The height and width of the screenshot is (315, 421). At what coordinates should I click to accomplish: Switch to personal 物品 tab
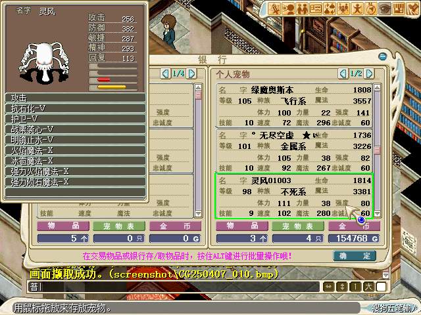point(242,226)
